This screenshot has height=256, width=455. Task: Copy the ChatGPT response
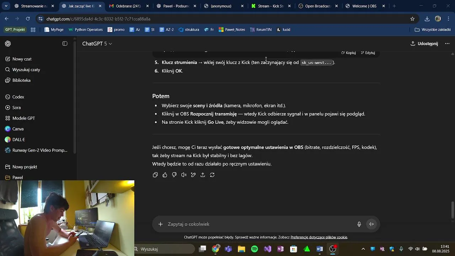[155, 175]
